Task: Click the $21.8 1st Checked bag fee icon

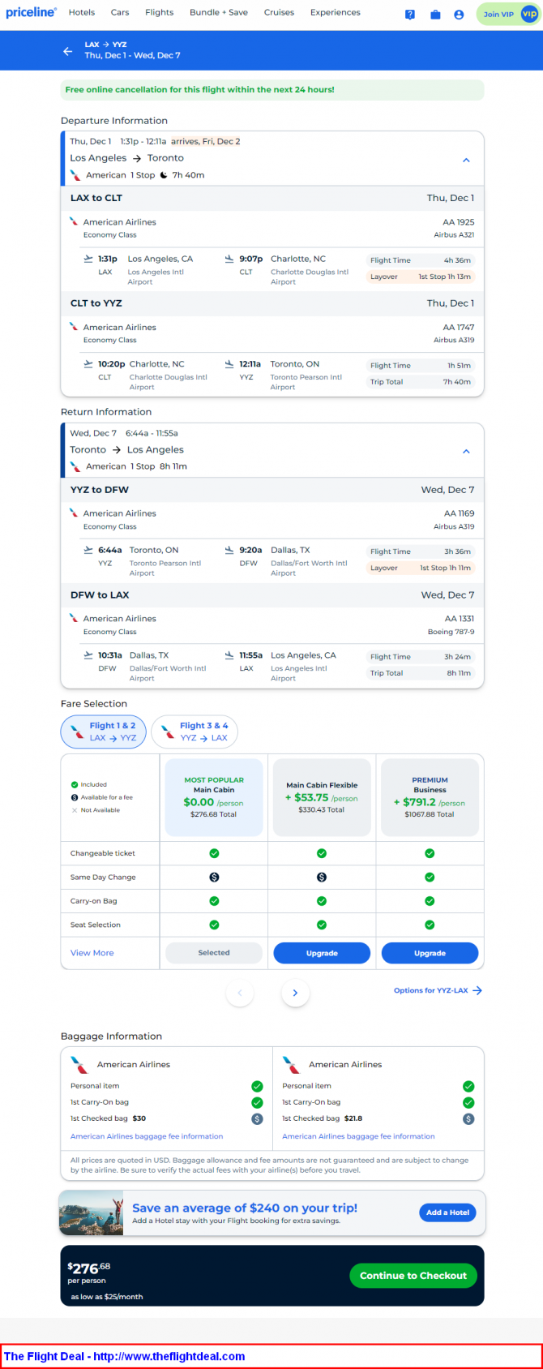Action: [468, 1118]
